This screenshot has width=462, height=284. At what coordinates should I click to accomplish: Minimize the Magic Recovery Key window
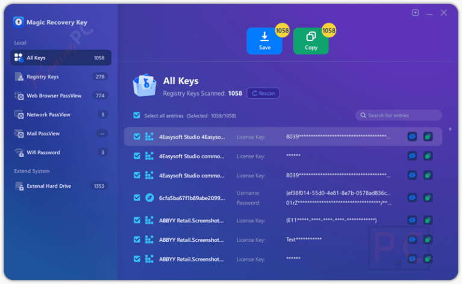coord(429,13)
